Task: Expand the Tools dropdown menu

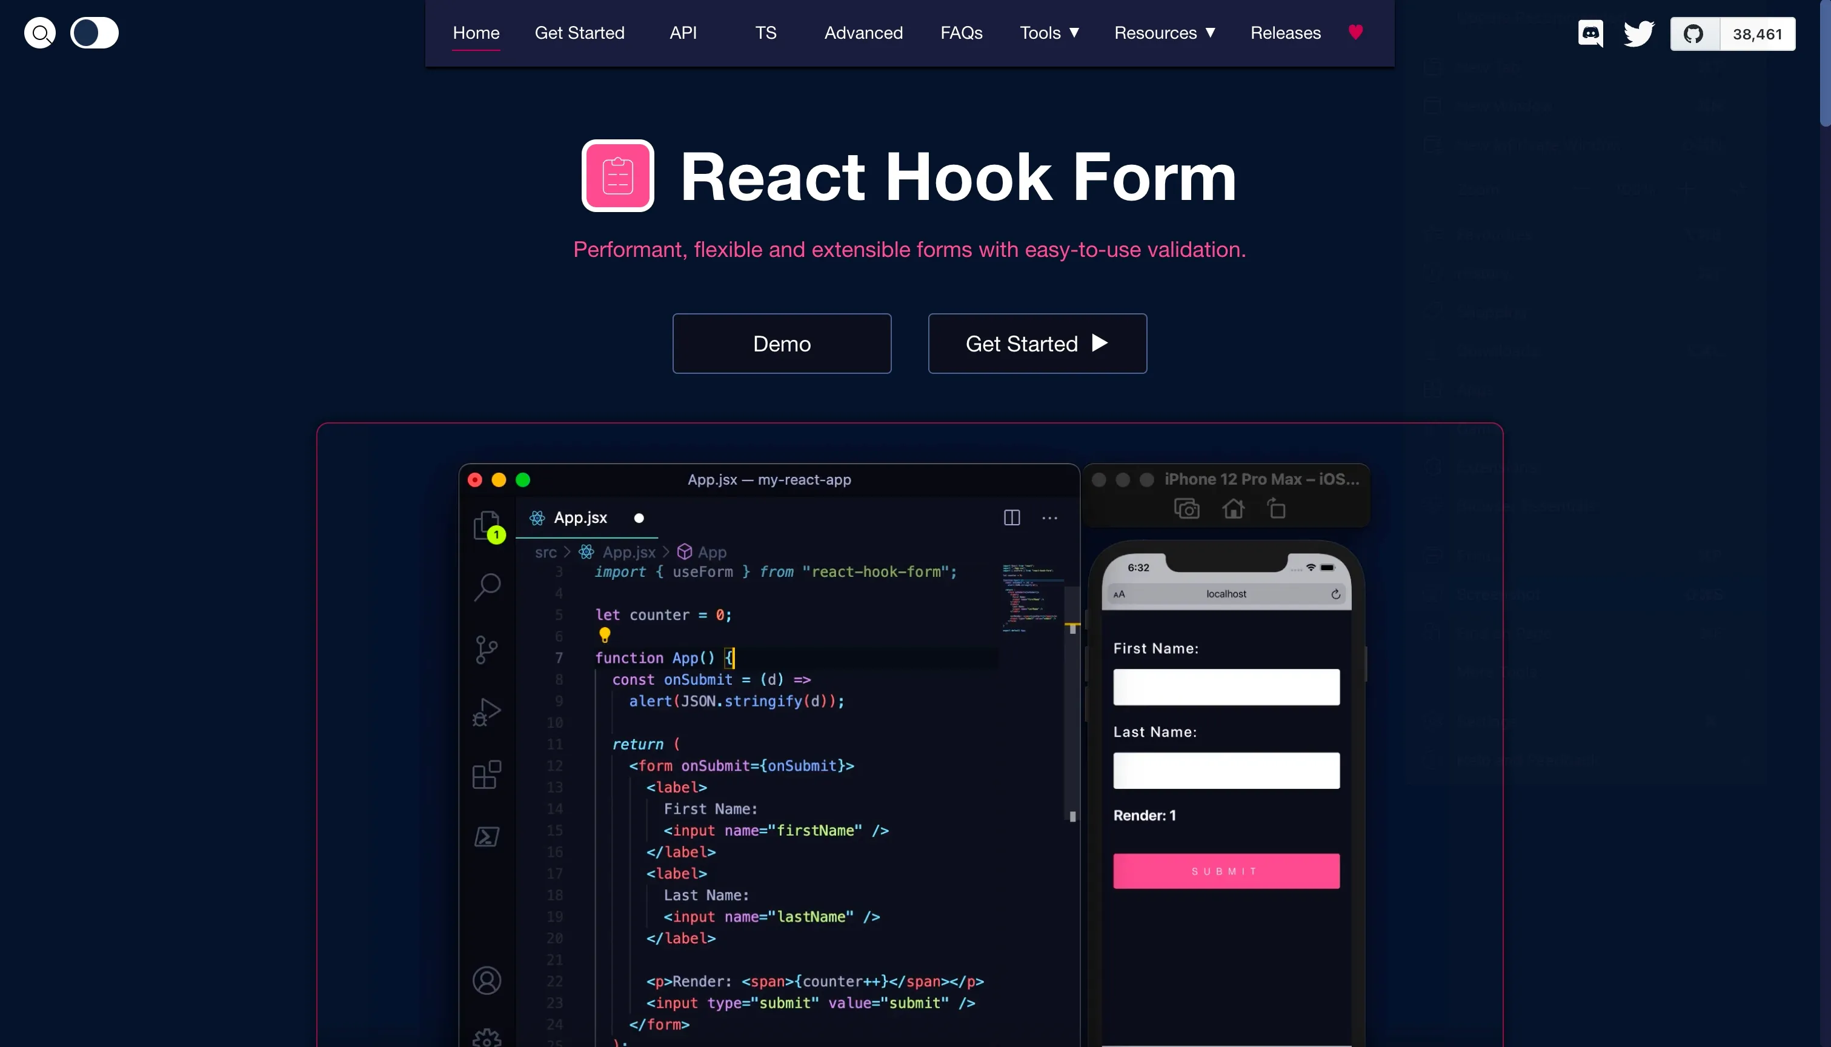Action: (x=1049, y=33)
